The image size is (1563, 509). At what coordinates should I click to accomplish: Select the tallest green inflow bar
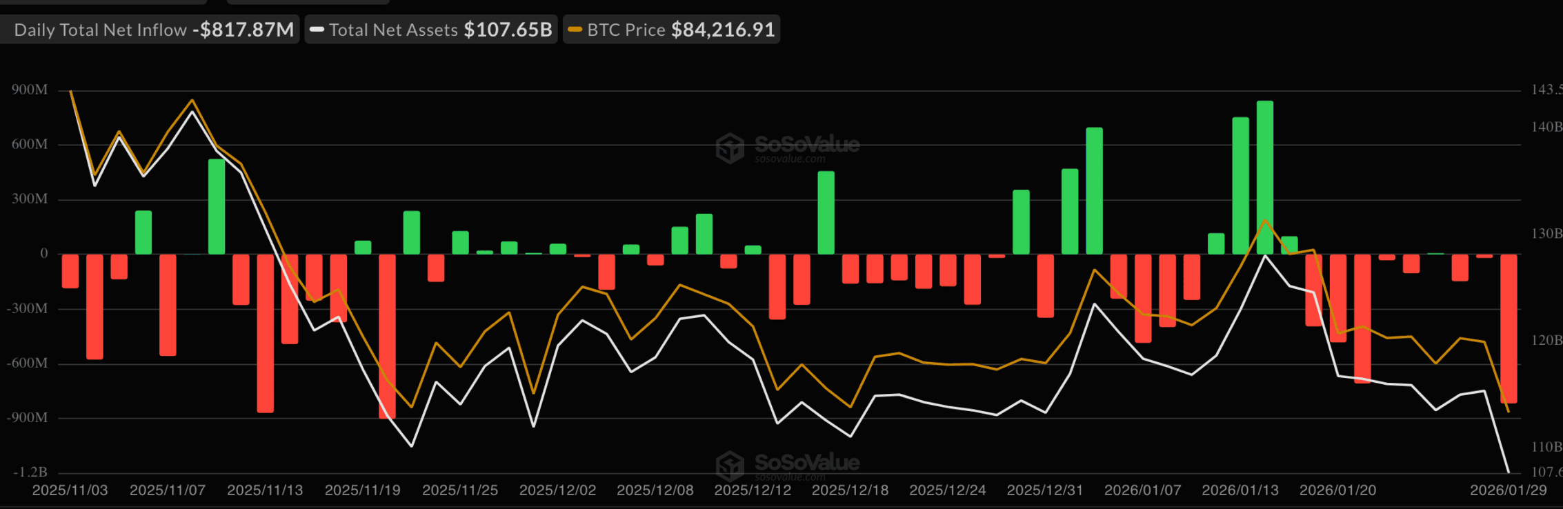coord(1264,177)
